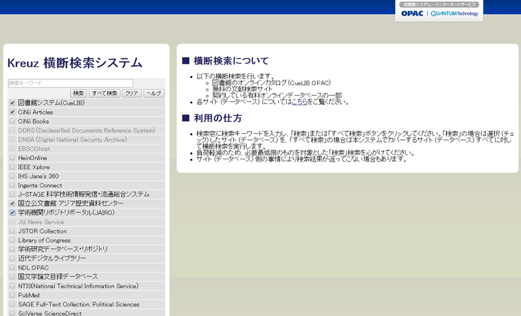Click the disabled DNSA checkbox
Image resolution: width=521 pixels, height=316 pixels.
click(x=12, y=139)
